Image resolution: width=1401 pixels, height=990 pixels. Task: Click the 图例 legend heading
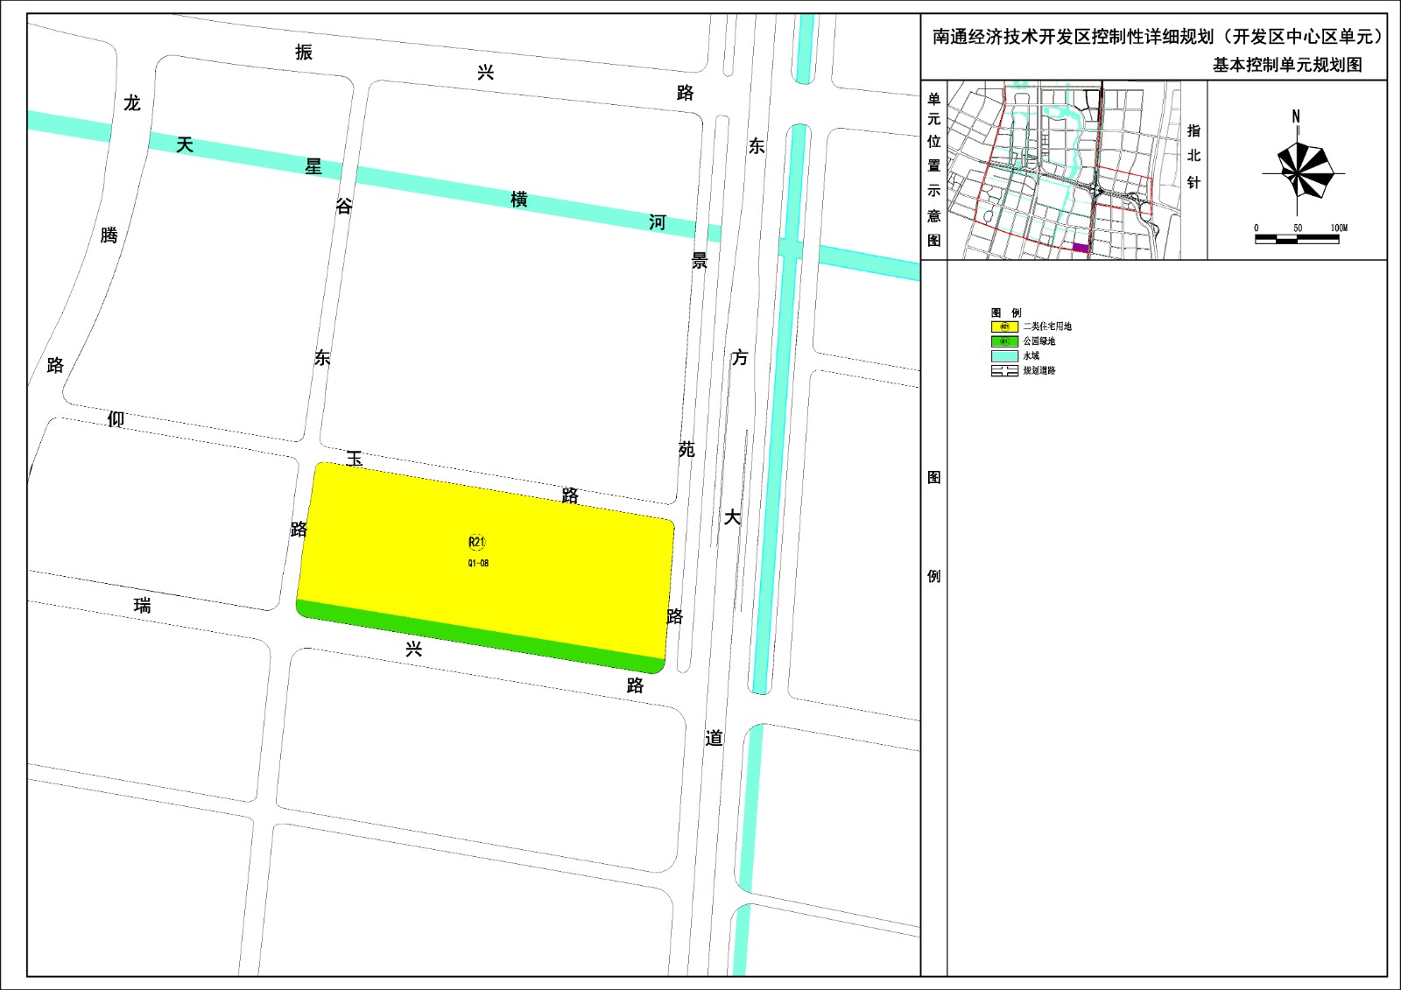1006,312
